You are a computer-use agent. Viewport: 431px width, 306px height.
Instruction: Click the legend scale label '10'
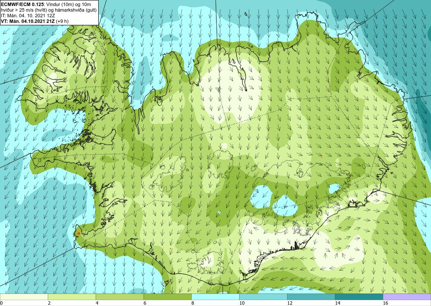click(242, 303)
